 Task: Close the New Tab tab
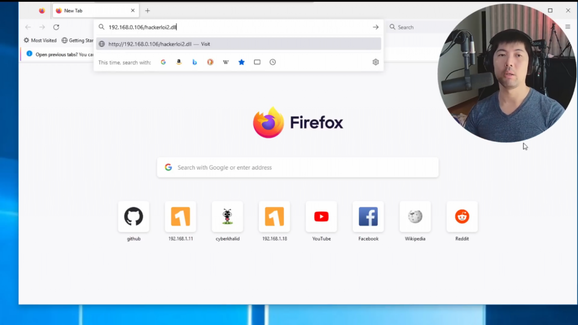[133, 10]
